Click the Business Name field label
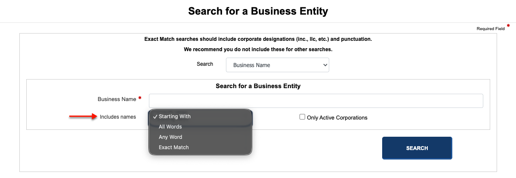 [x=117, y=99]
